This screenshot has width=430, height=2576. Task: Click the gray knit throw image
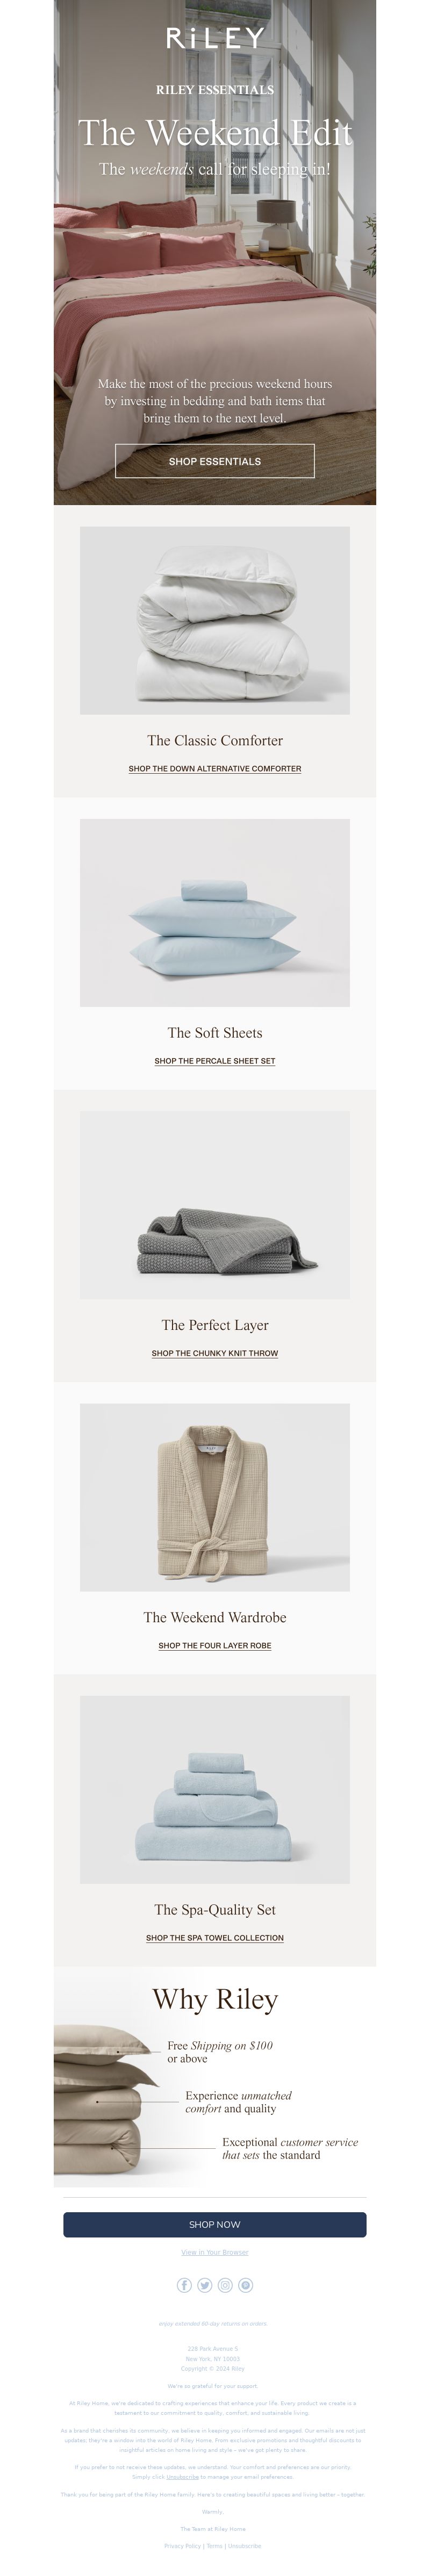tap(215, 1205)
